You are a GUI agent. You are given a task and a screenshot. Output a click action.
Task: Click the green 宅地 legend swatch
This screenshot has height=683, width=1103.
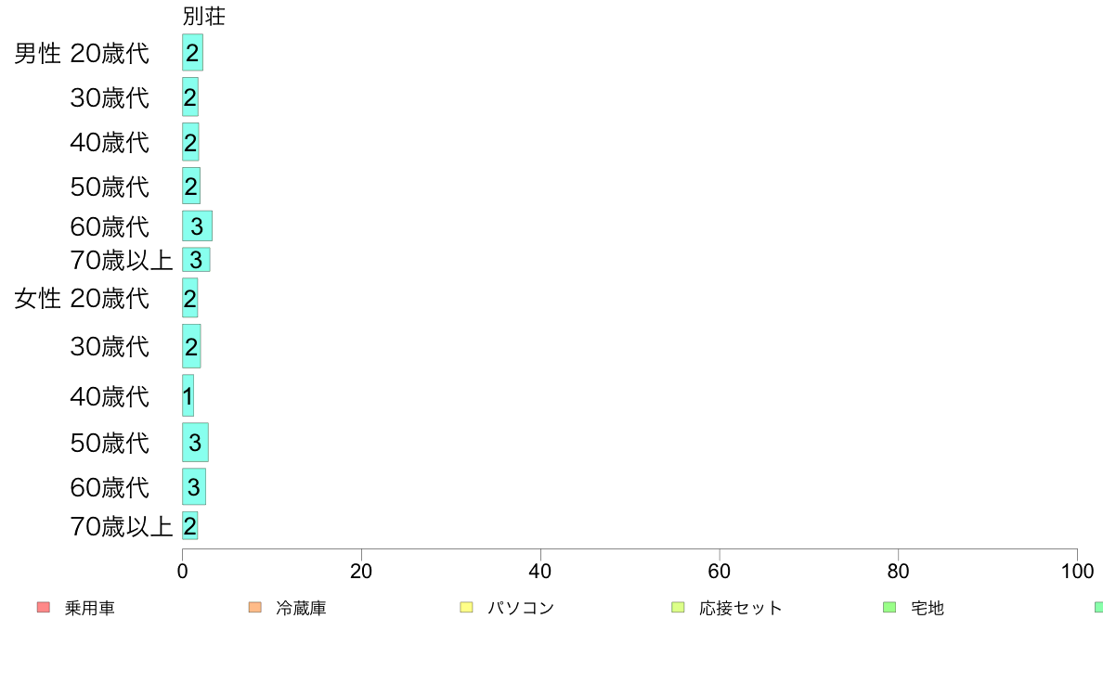tap(889, 607)
